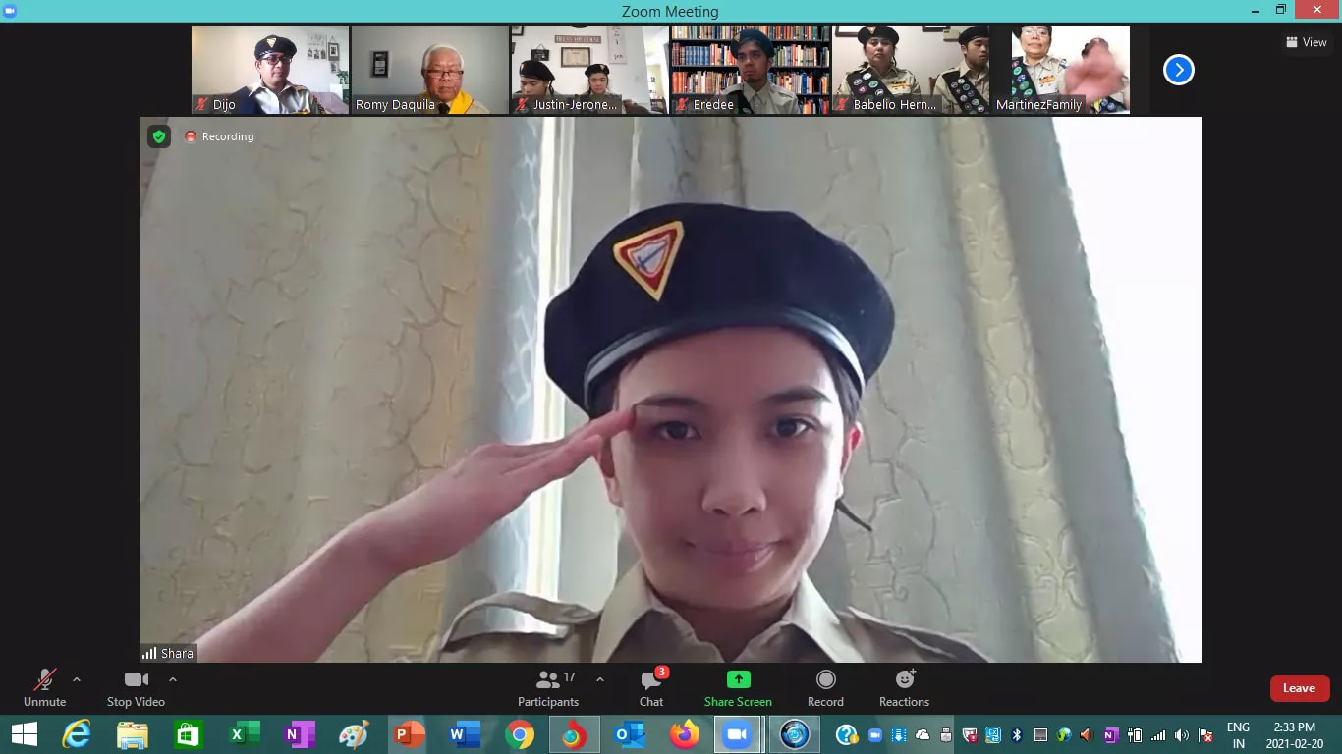Select the Eredee video thumbnail
This screenshot has height=754, width=1342.
[750, 70]
